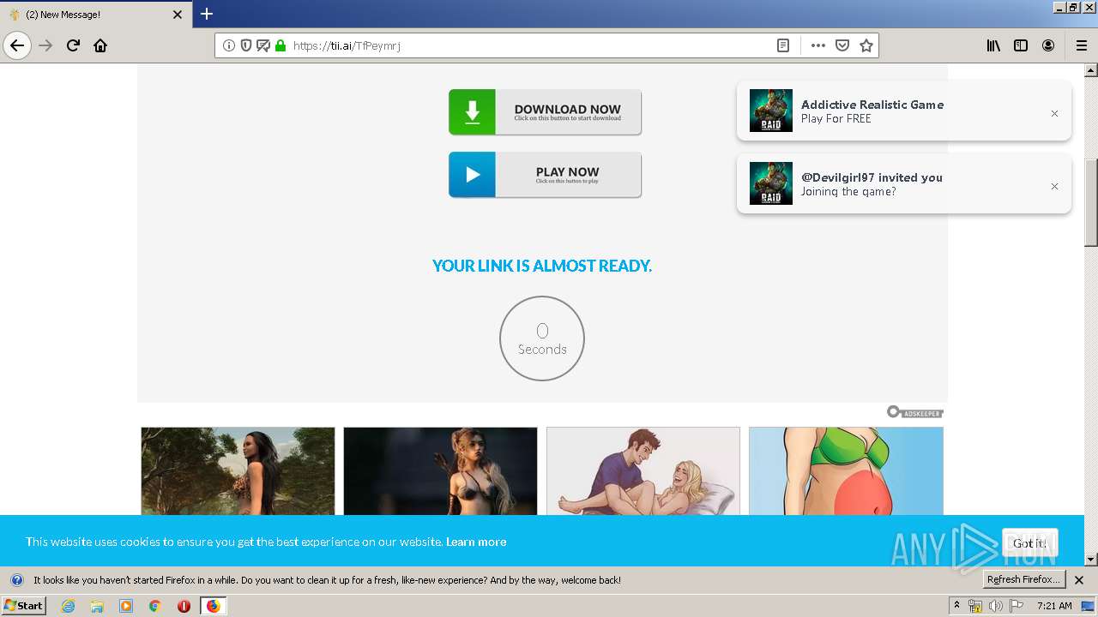Open Action Center flag icon
Screen dimensions: 1098x617
click(1017, 606)
